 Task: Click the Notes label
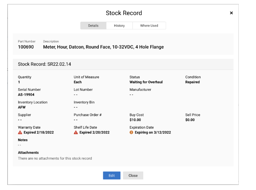click(23, 140)
